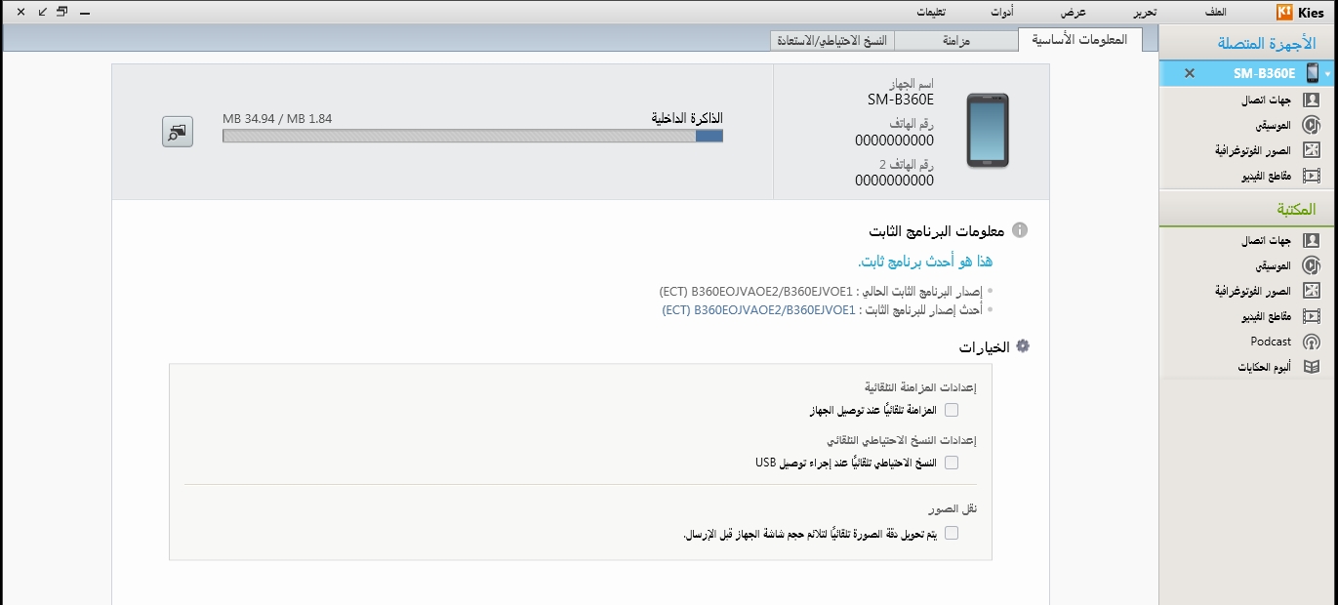Switch to the Basic Information (المعلومات الأساسية) tab

pyautogui.click(x=1079, y=39)
